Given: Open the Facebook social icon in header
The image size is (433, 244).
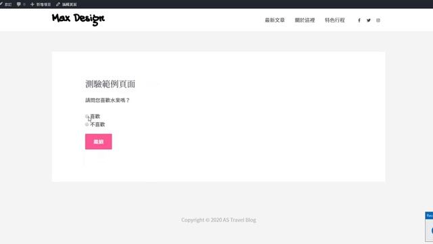Looking at the screenshot, I should click(359, 20).
